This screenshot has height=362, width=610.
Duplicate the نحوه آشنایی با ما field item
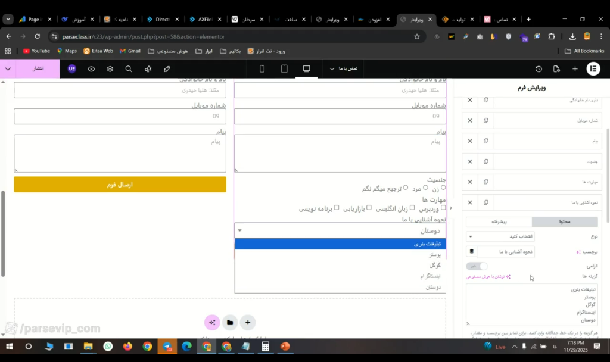486,202
